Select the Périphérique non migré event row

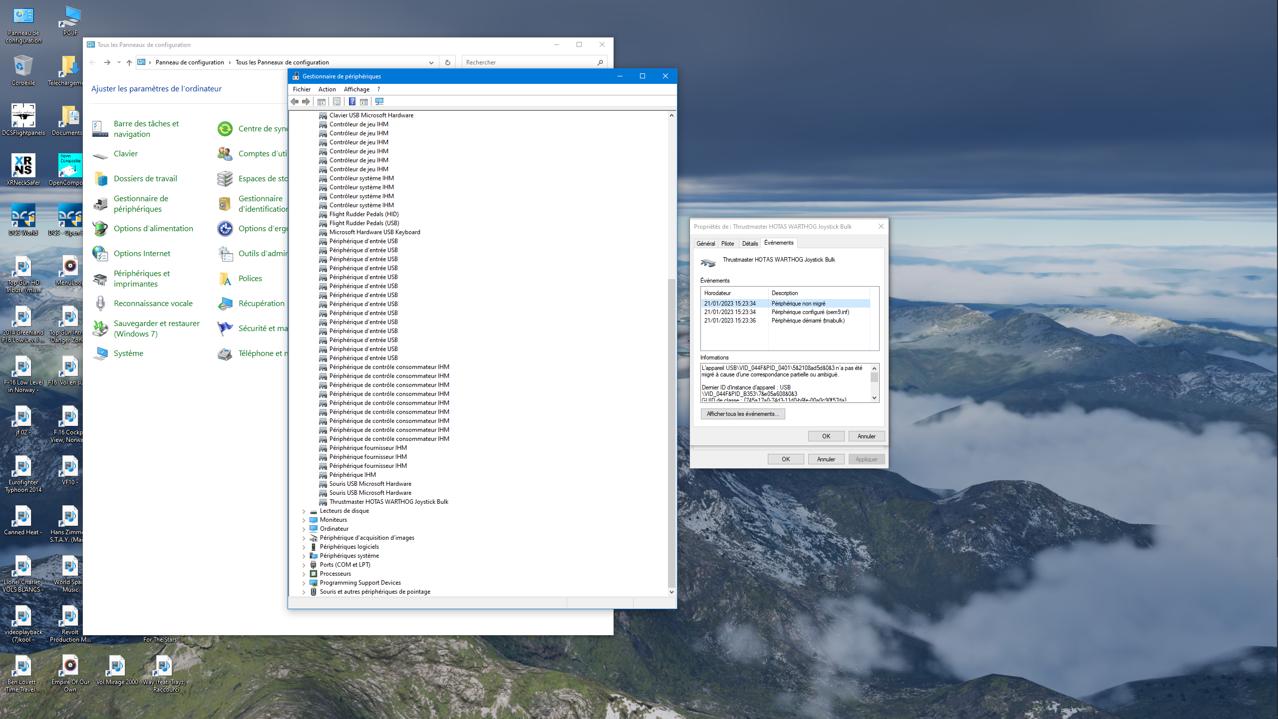785,304
